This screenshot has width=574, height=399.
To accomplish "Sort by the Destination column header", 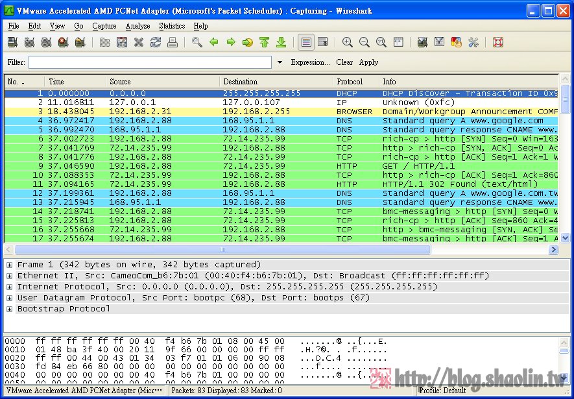I will click(276, 82).
